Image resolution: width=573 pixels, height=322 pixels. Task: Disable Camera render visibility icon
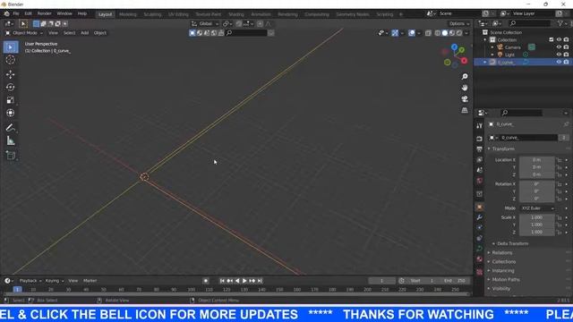(566, 47)
